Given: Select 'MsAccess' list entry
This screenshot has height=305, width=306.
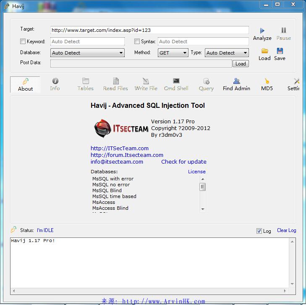Looking at the screenshot, I should pos(104,202).
